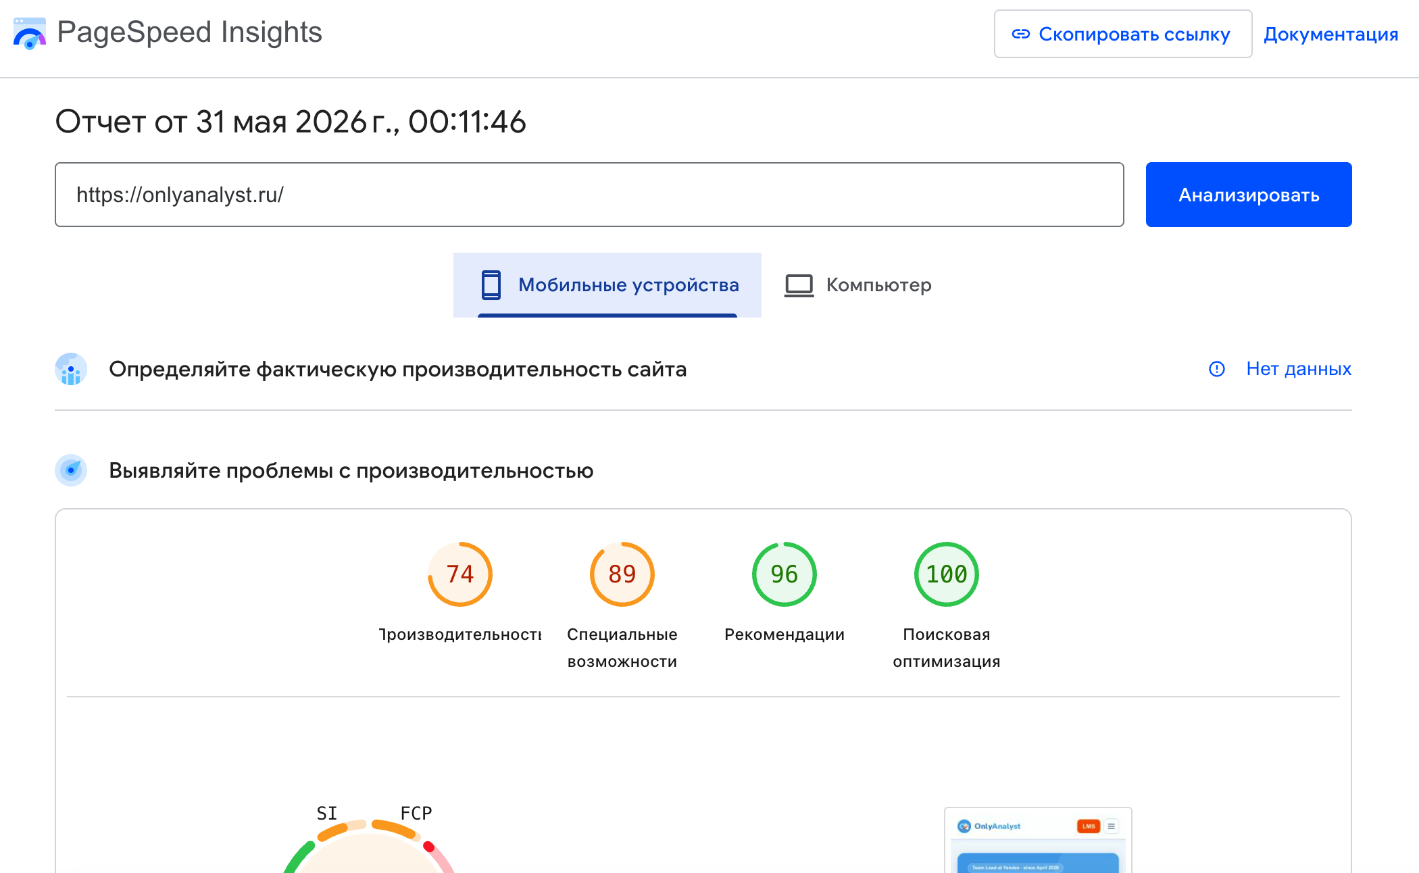This screenshot has height=873, width=1419.
Task: Click the Рекомендации label
Action: pyautogui.click(x=785, y=634)
